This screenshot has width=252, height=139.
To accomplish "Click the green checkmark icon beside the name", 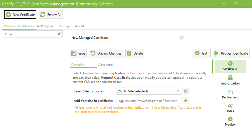I will coord(181,38).
